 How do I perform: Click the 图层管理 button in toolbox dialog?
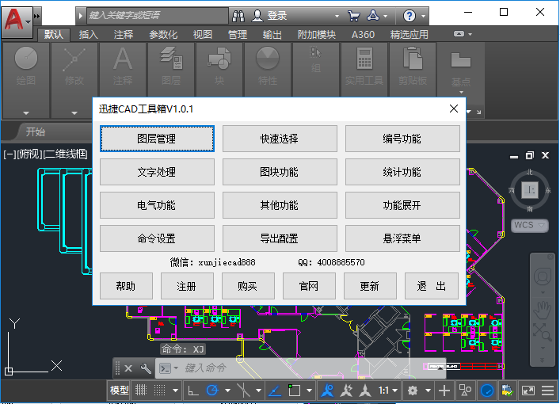(157, 139)
